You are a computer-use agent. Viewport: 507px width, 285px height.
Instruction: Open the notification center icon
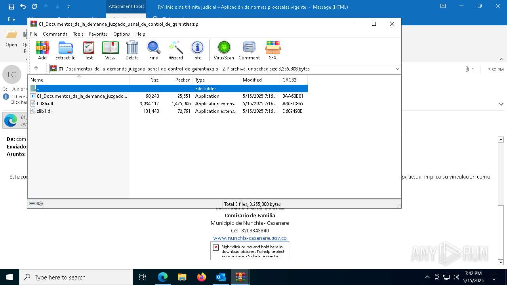click(x=494, y=277)
